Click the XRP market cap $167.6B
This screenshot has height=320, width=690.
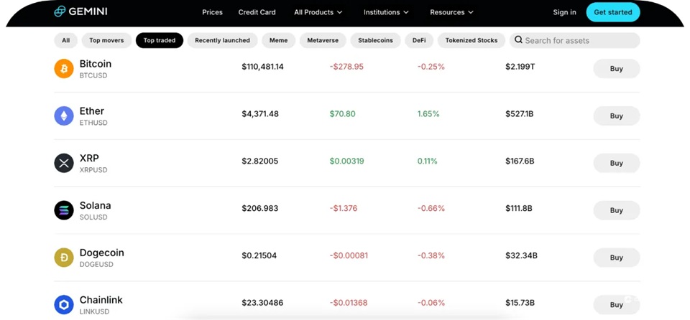(520, 161)
